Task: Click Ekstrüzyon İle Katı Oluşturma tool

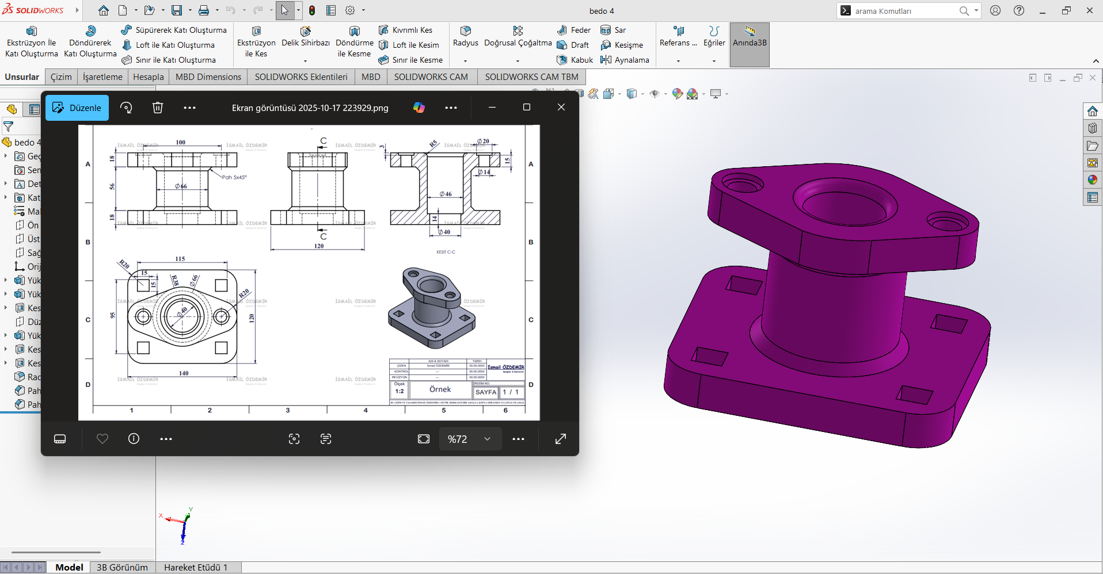Action: (32, 41)
